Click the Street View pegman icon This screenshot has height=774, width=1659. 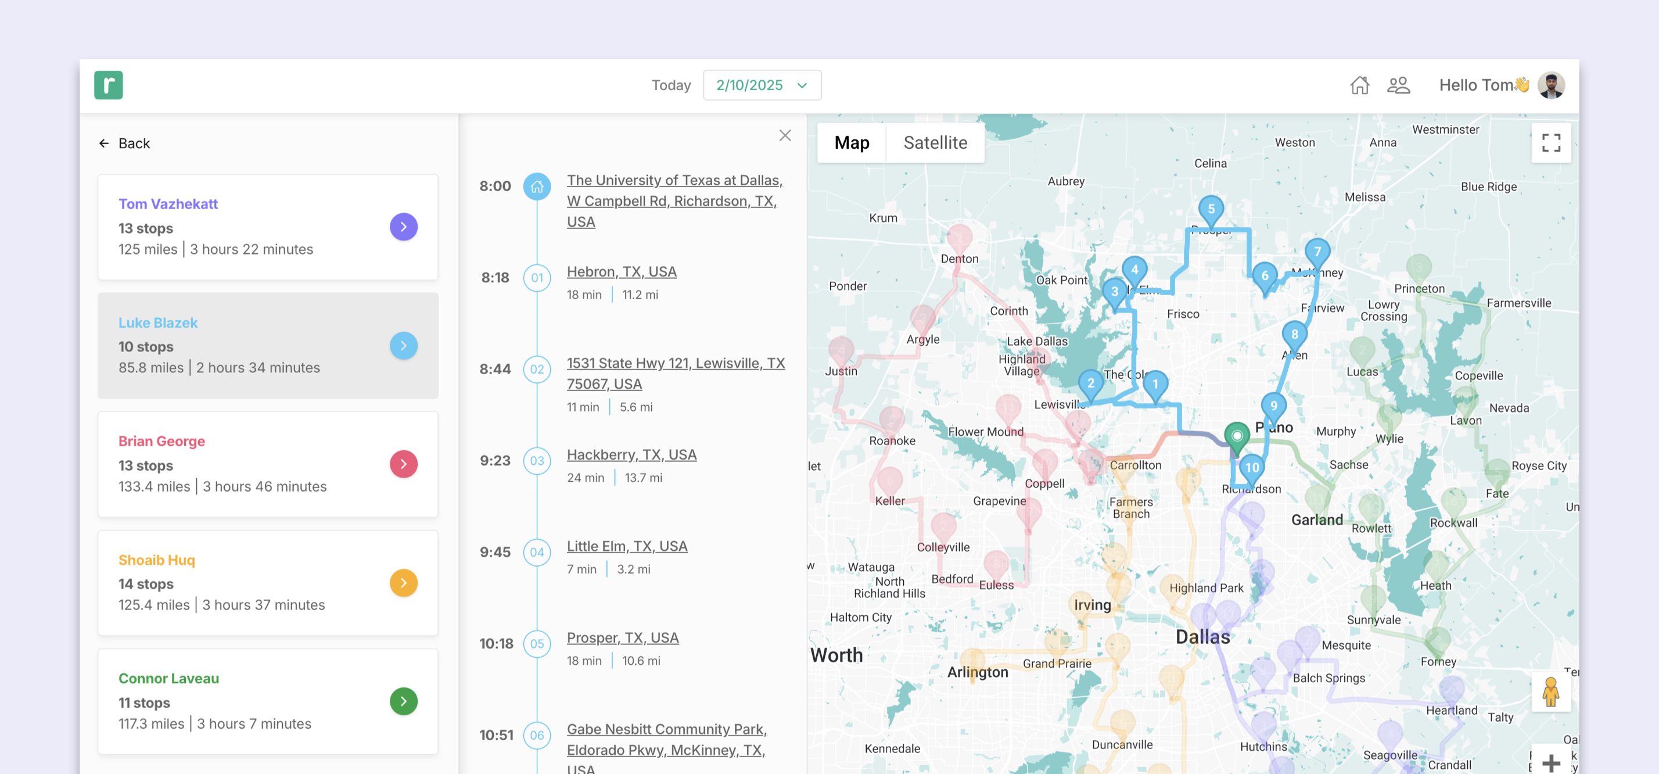coord(1551,692)
